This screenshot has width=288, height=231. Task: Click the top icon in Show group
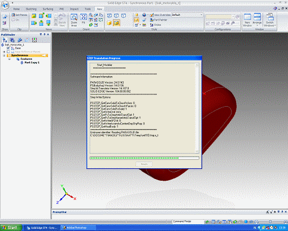click(x=5, y=16)
